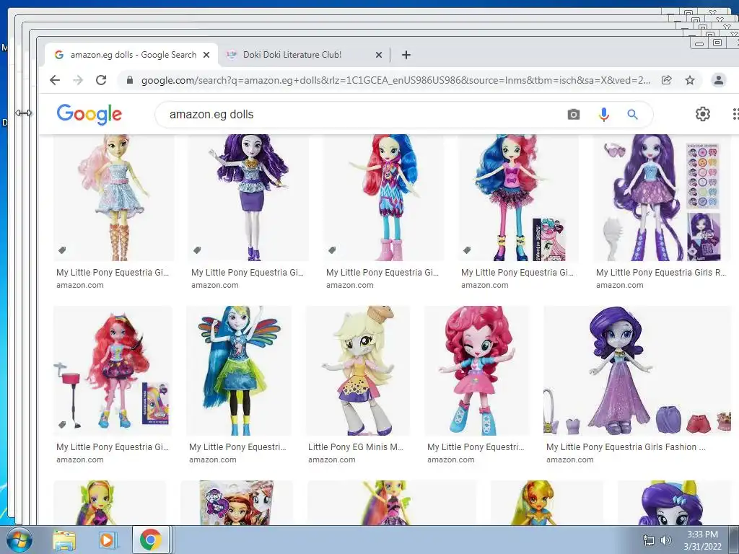
Task: Start voice search with microphone icon
Action: (x=604, y=115)
